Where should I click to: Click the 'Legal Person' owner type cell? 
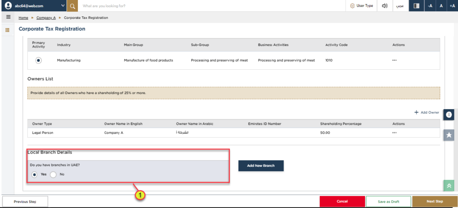click(x=42, y=133)
